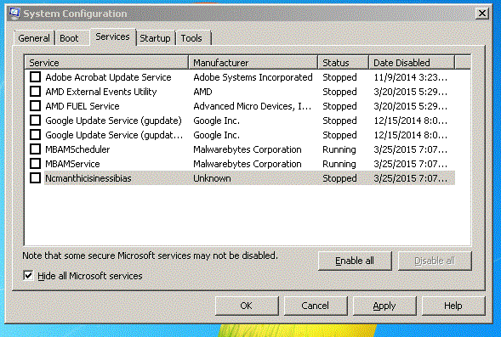Select Google Update Service (gupdate) name

click(x=113, y=121)
